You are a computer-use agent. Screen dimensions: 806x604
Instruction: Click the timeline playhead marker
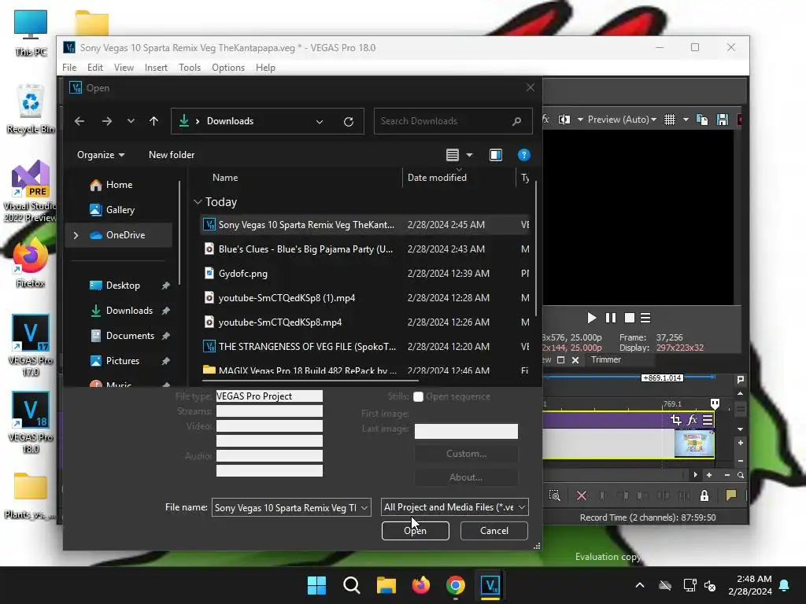715,403
